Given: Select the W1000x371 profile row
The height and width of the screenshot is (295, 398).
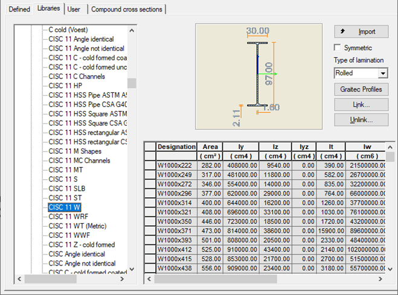Looking at the screenshot, I should [x=176, y=231].
